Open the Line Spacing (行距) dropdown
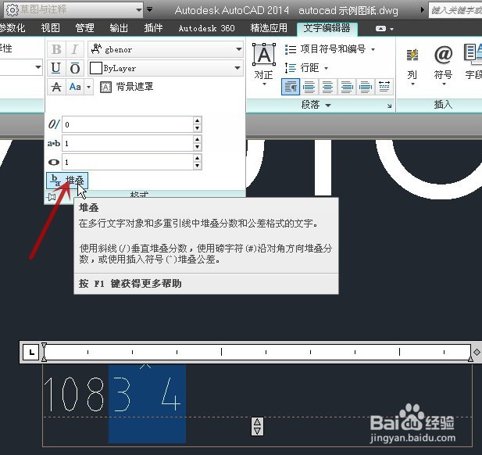This screenshot has height=455, width=482. pos(306,68)
